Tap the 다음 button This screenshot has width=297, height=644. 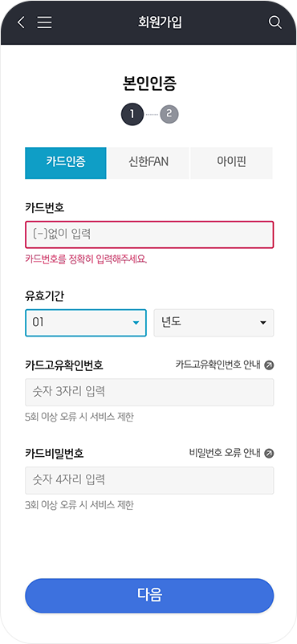click(149, 596)
